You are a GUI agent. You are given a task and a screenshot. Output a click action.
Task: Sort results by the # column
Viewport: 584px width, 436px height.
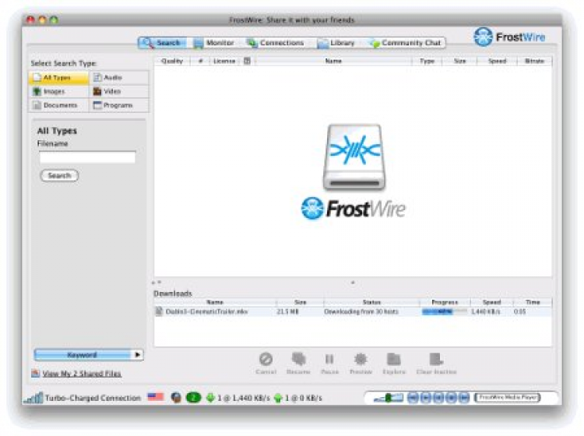point(200,61)
